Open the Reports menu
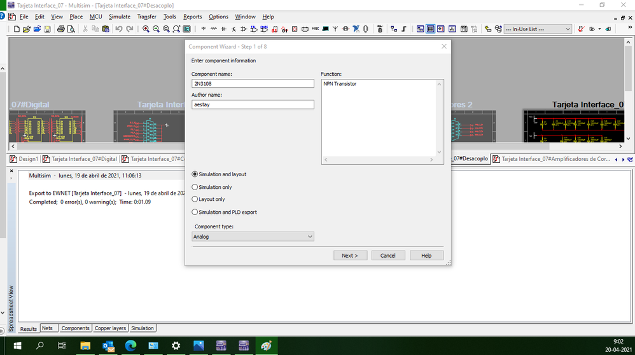635x355 pixels. pos(192,17)
